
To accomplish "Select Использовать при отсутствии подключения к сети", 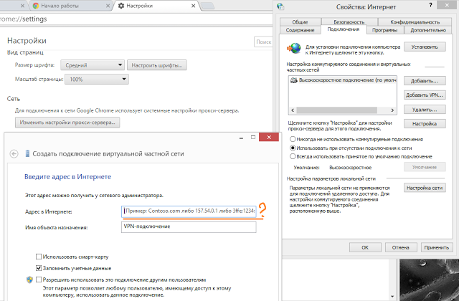I will click(x=293, y=148).
